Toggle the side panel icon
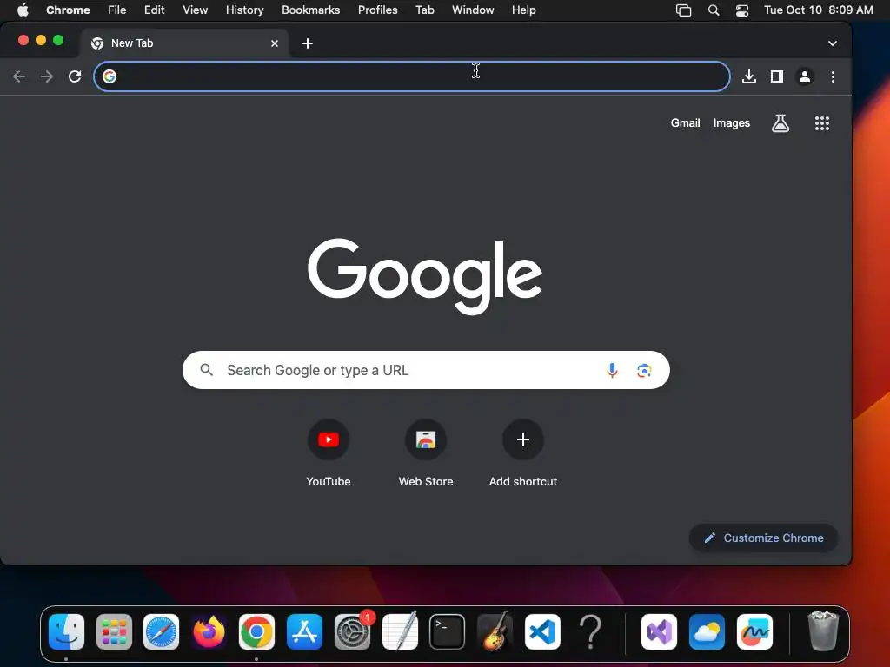 (776, 76)
